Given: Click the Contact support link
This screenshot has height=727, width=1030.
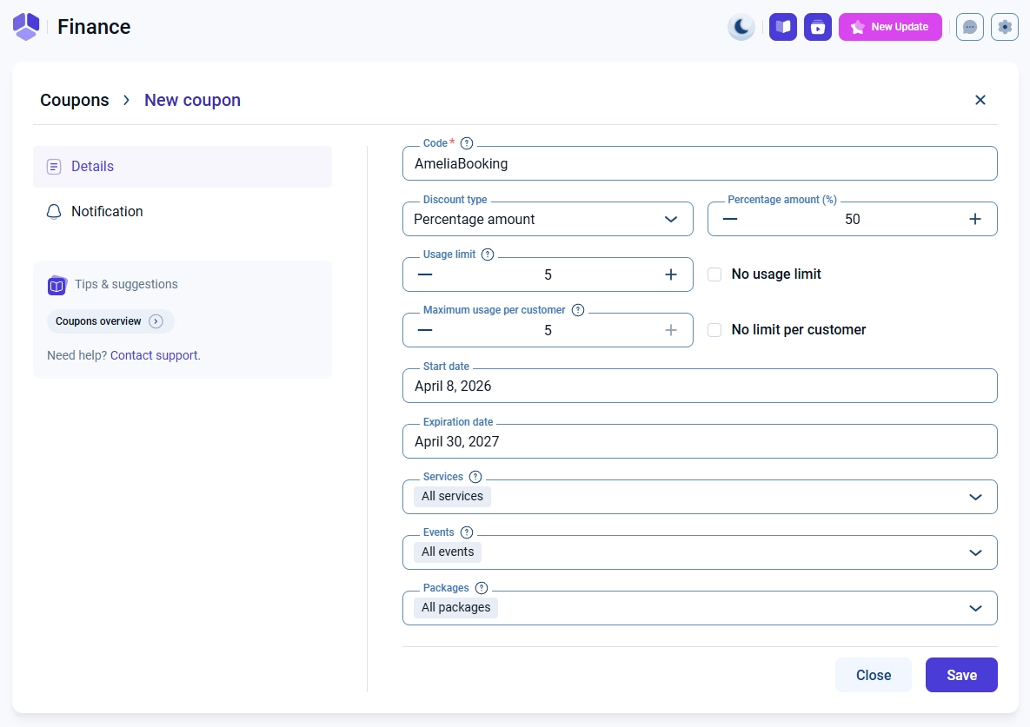Looking at the screenshot, I should 155,355.
